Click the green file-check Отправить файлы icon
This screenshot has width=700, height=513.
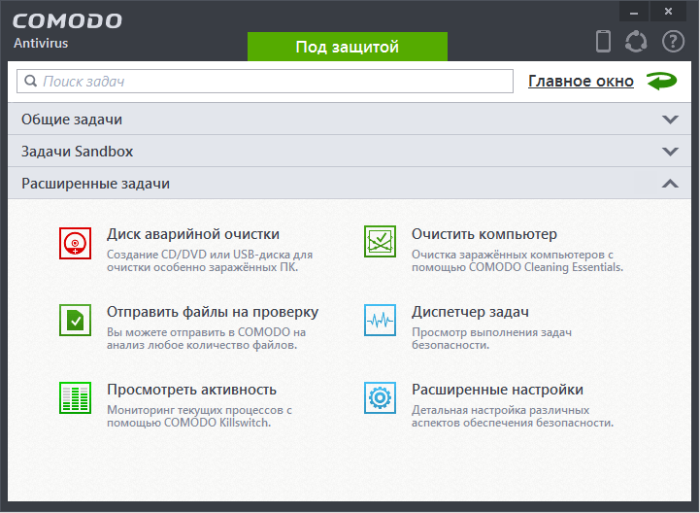[75, 320]
